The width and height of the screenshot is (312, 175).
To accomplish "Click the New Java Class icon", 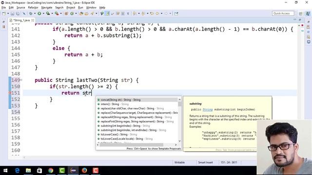I will point(72,14).
